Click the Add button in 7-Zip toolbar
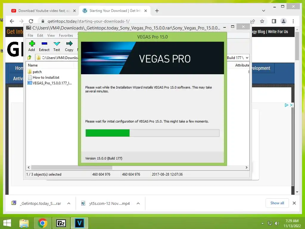The width and height of the screenshot is (305, 229). [32, 46]
